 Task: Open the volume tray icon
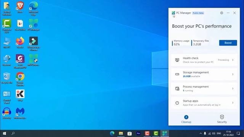coord(213,134)
